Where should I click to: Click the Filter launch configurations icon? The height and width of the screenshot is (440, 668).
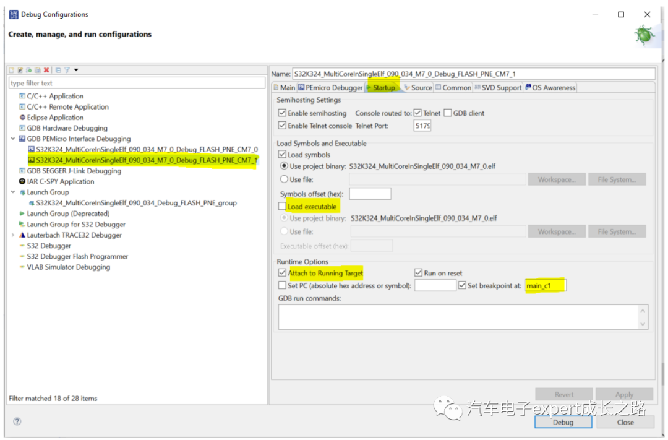click(67, 70)
